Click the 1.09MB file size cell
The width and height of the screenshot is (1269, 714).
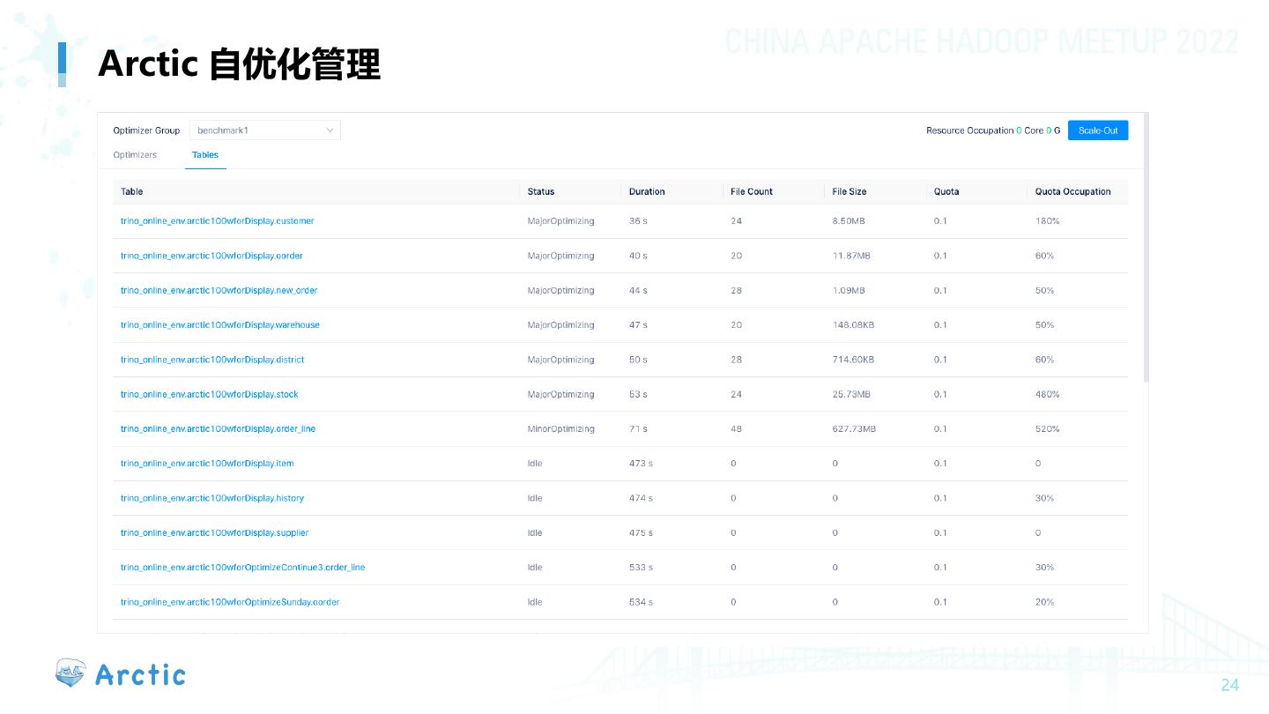point(849,290)
